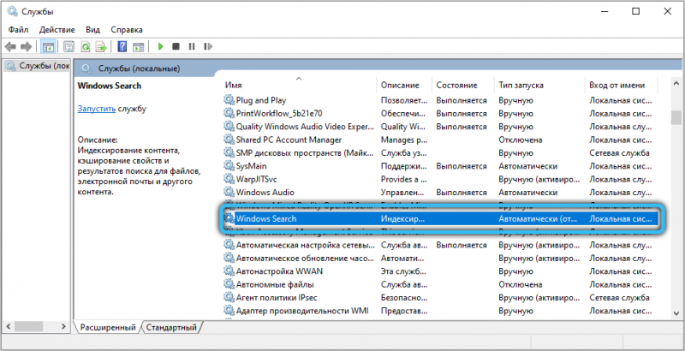685x351 pixels.
Task: Select the SysMain service
Action: click(x=440, y=166)
